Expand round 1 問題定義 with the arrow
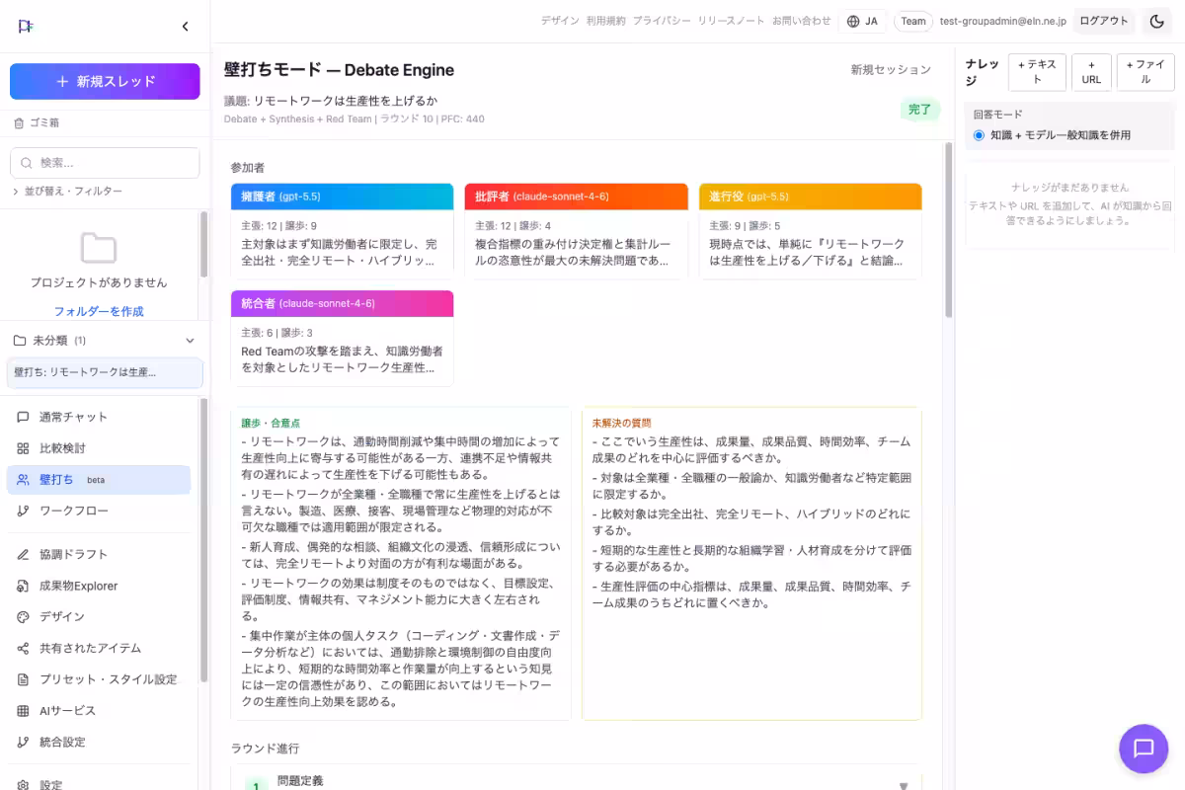The image size is (1185, 790). pos(903,786)
